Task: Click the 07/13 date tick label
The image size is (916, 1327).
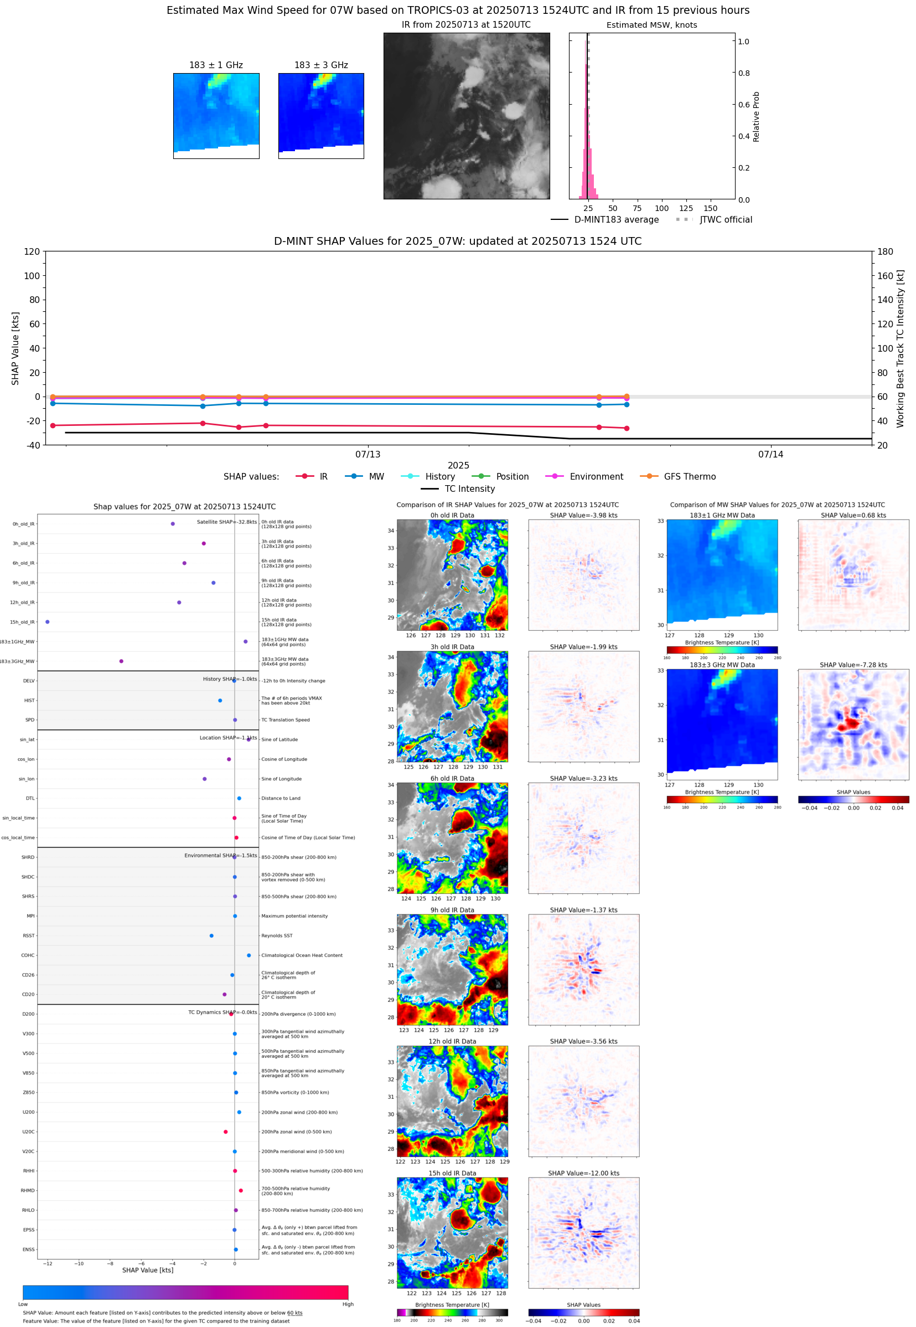Action: point(368,454)
